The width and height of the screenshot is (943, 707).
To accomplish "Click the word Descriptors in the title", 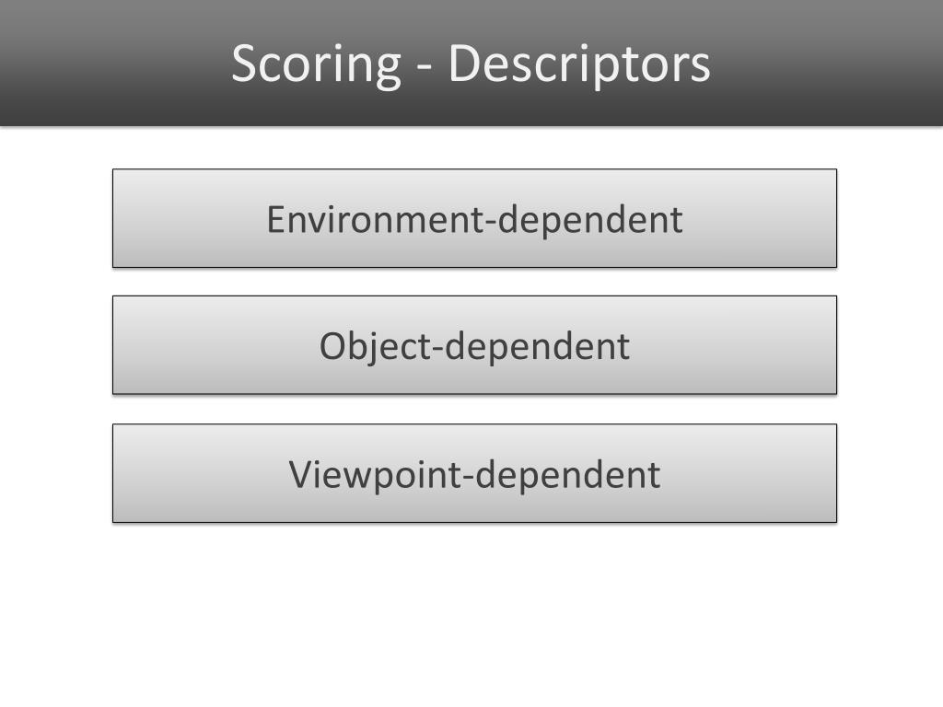I will click(579, 64).
